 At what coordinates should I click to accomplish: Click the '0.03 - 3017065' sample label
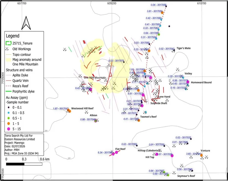pyautogui.click(x=142, y=43)
